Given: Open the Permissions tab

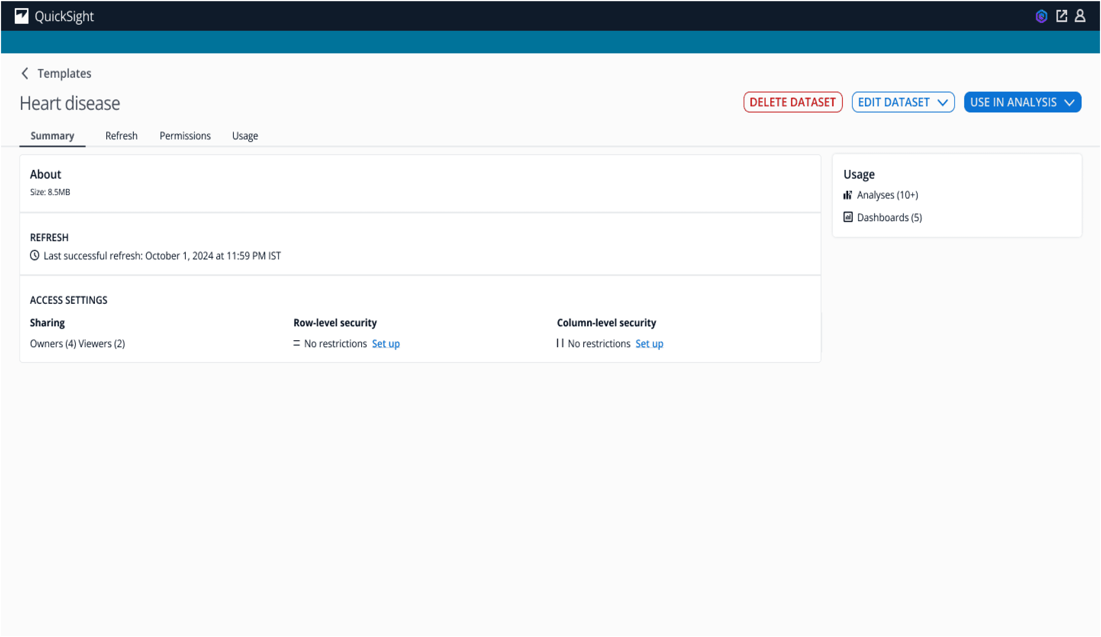Looking at the screenshot, I should (x=185, y=136).
